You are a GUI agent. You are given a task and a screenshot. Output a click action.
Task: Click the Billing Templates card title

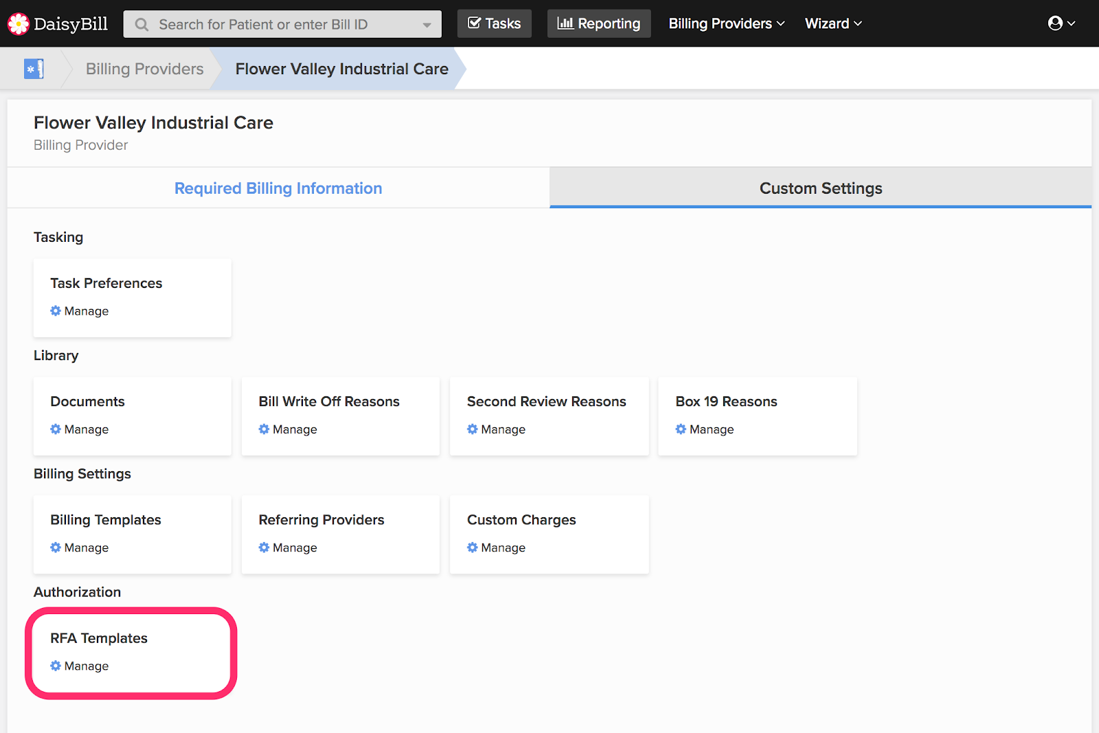pyautogui.click(x=106, y=520)
